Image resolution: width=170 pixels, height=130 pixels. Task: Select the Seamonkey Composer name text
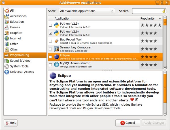(76, 48)
